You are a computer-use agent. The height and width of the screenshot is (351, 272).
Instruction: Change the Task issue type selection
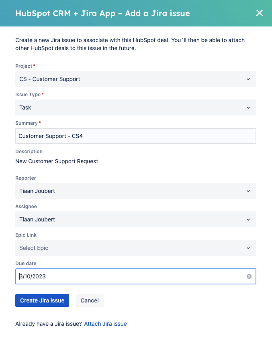click(x=136, y=108)
